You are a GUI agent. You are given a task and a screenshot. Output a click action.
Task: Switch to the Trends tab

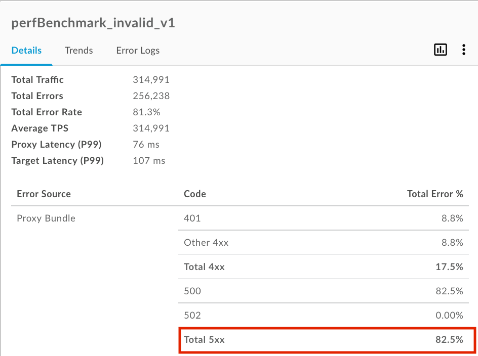(x=78, y=51)
